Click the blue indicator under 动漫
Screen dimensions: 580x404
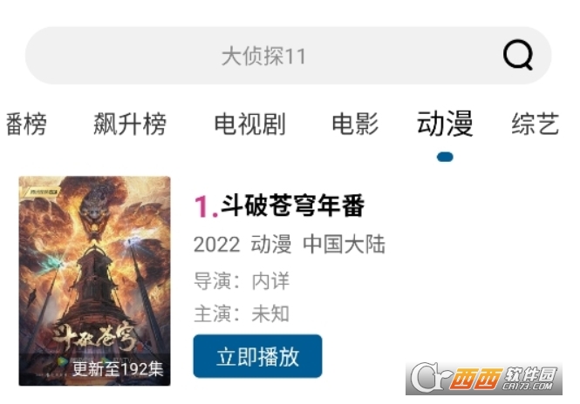point(445,157)
